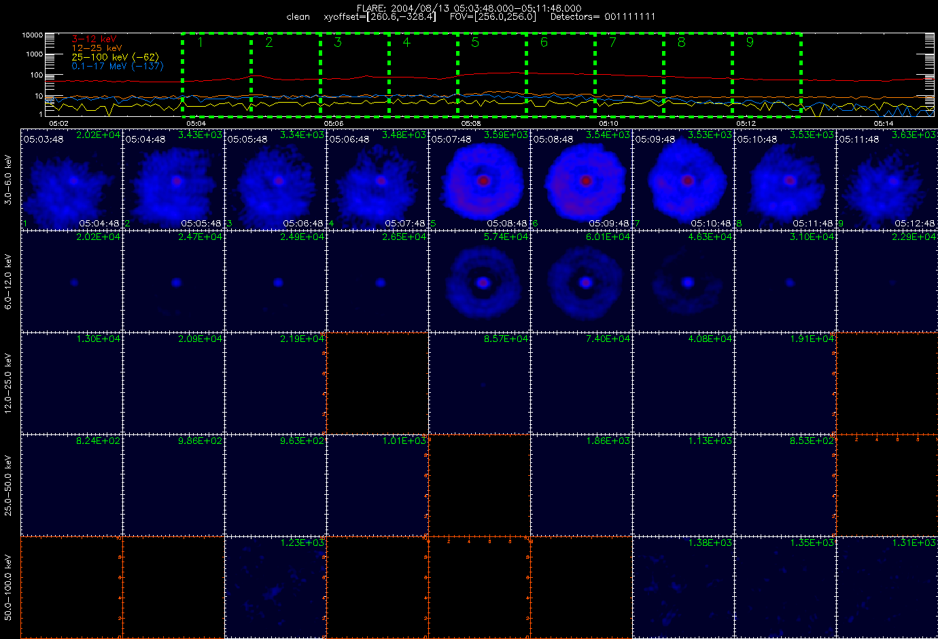This screenshot has height=639, width=938.
Task: Click the '25.0-50.0 keV' row label
Action: click(x=8, y=485)
